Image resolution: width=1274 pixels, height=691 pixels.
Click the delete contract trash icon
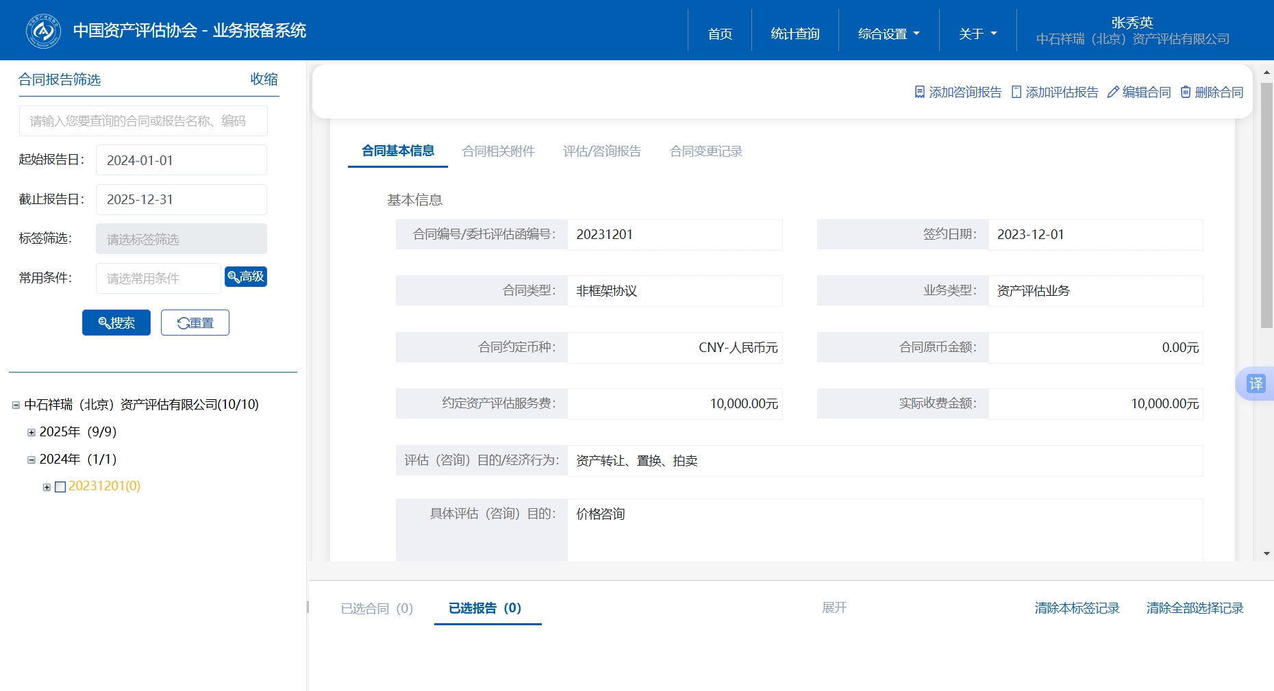(x=1186, y=92)
